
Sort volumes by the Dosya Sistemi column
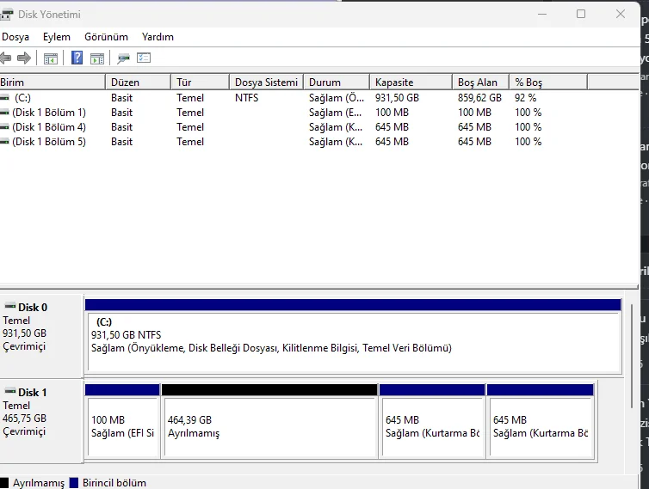[x=266, y=83]
